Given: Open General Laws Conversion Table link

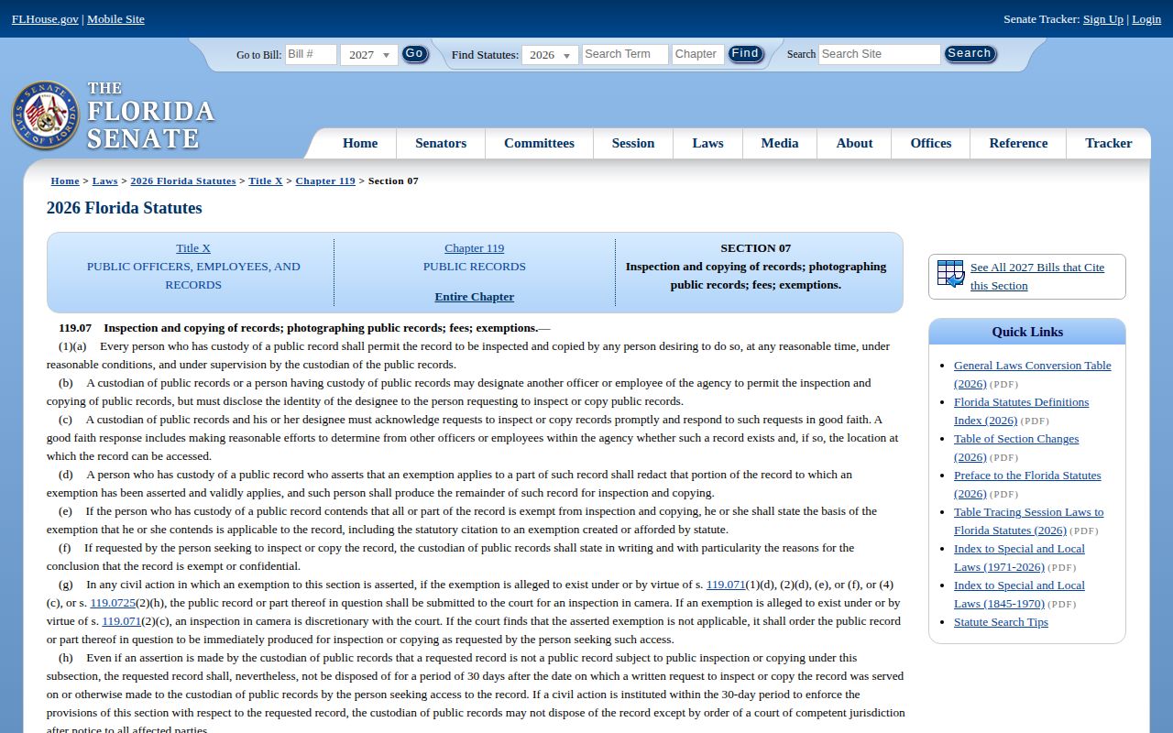Looking at the screenshot, I should coord(1032,374).
